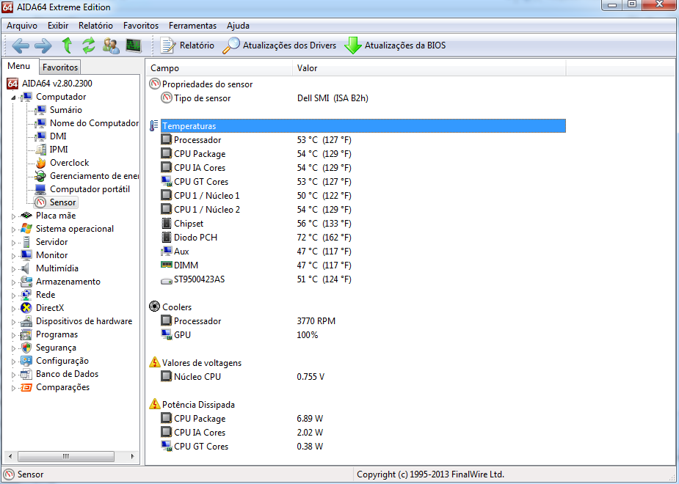This screenshot has width=679, height=484.
Task: Click the tree horizontal scrollbar right arrow
Action: [x=133, y=456]
